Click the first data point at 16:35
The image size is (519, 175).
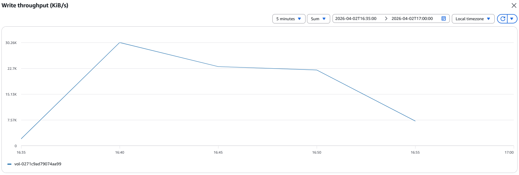21,139
